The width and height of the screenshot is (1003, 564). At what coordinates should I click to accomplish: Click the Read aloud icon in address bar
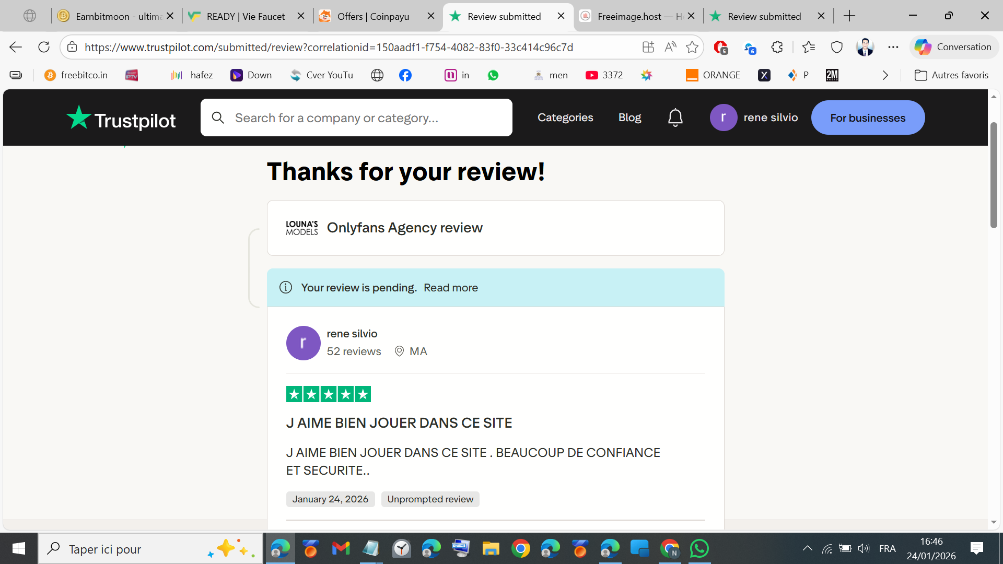point(670,47)
